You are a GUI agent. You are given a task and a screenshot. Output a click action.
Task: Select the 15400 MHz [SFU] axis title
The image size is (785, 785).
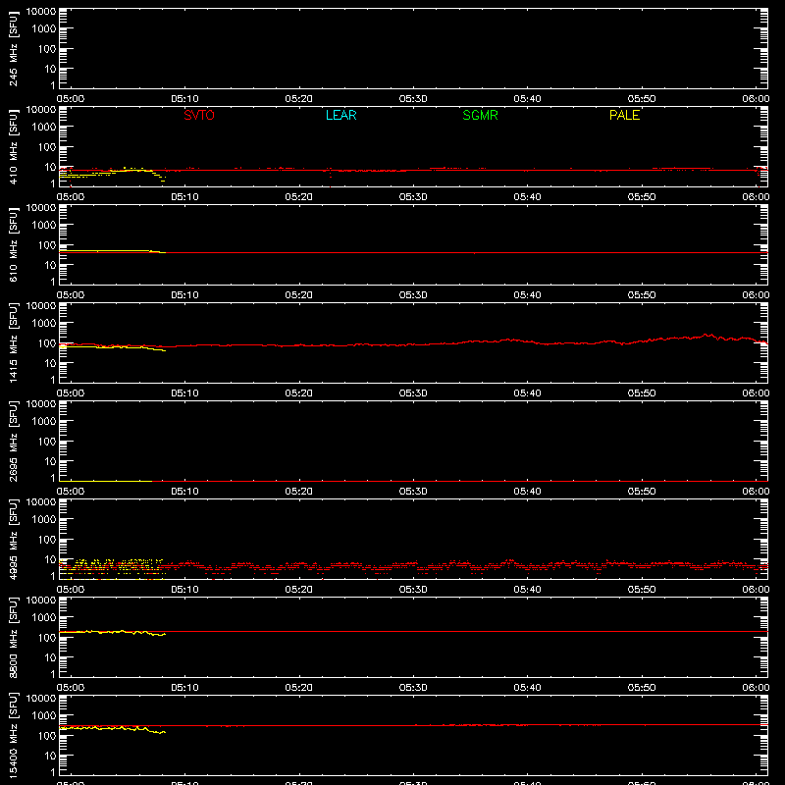[x=13, y=735]
